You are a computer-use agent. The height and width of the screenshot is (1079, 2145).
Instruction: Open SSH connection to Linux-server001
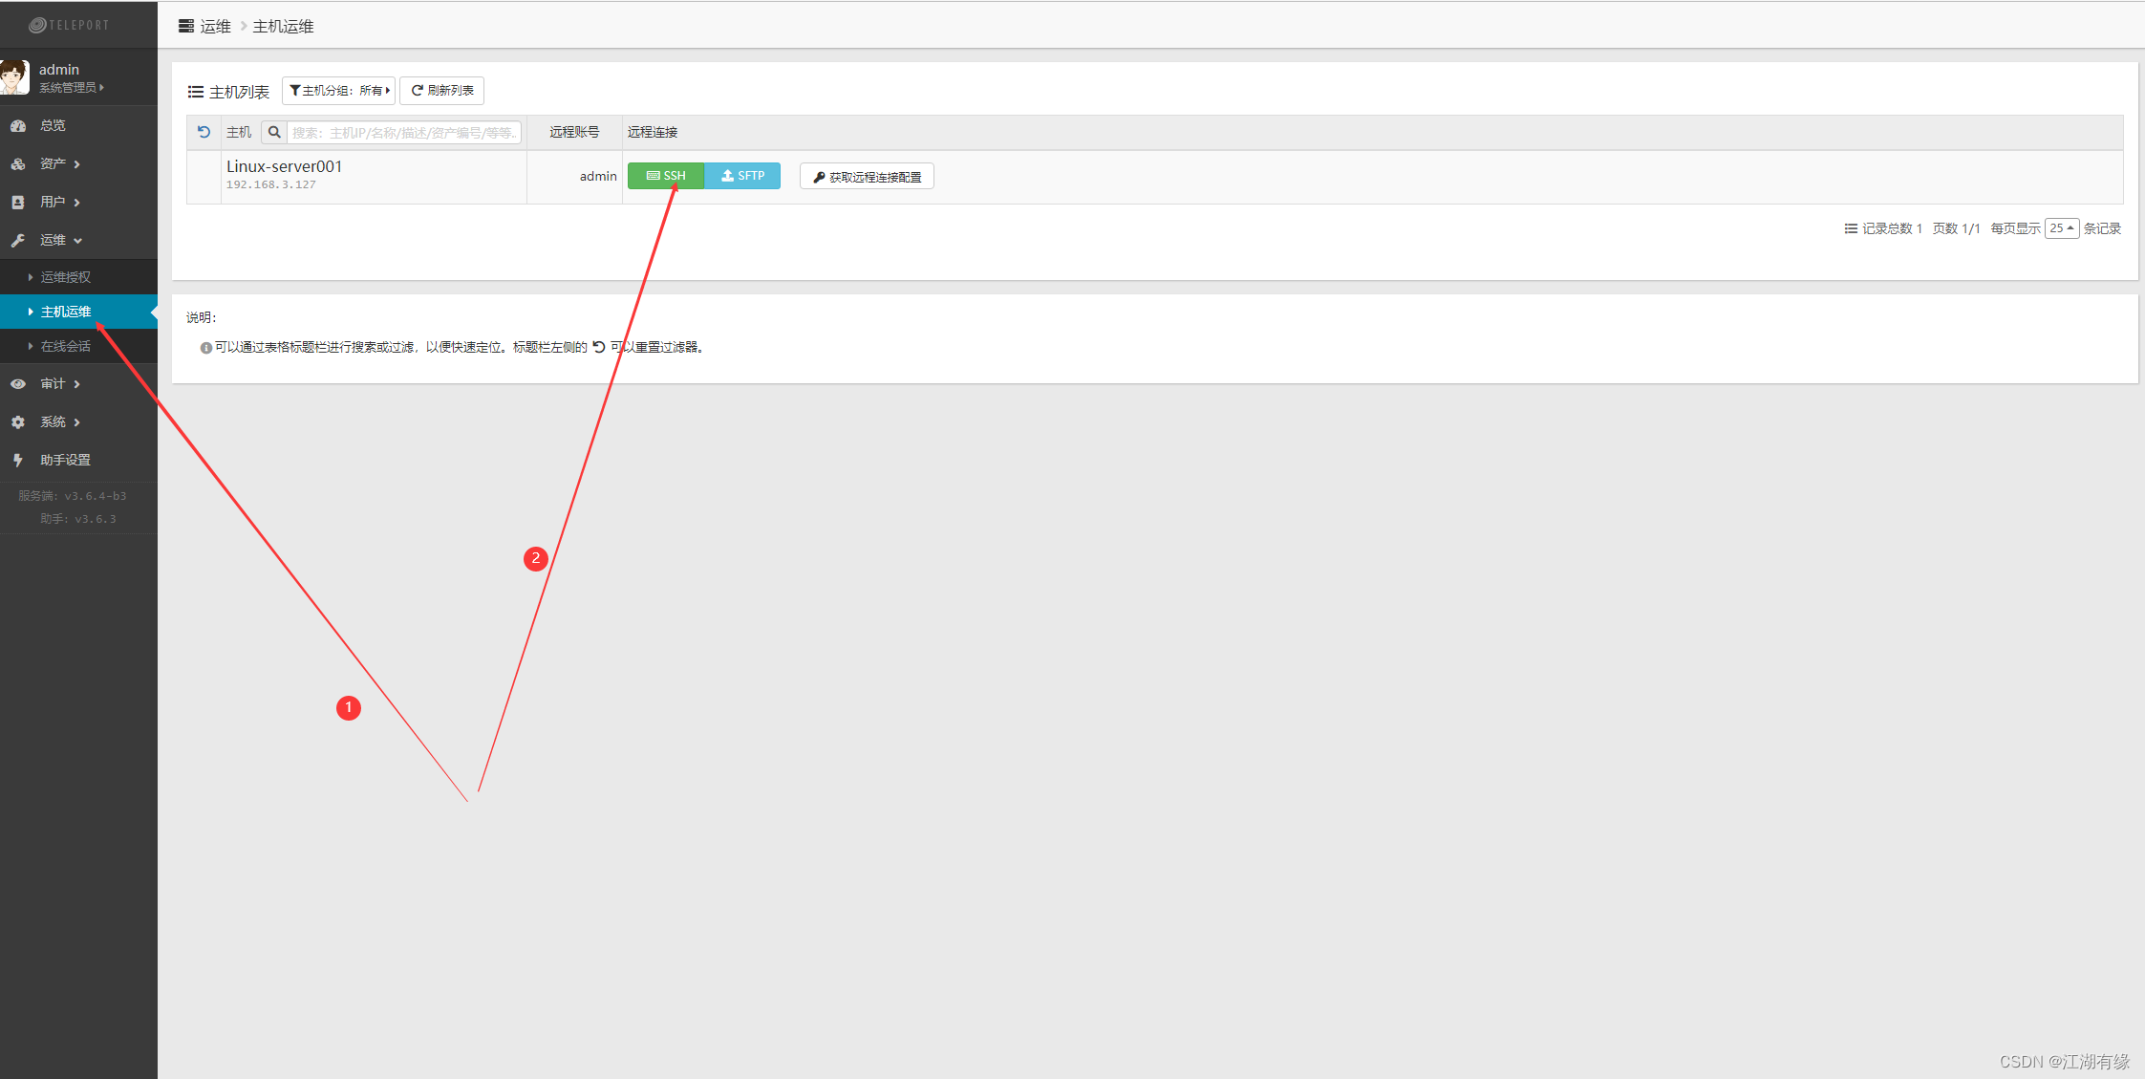click(x=666, y=176)
